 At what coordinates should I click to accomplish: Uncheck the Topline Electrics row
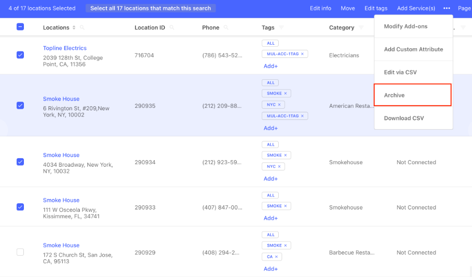click(x=20, y=55)
